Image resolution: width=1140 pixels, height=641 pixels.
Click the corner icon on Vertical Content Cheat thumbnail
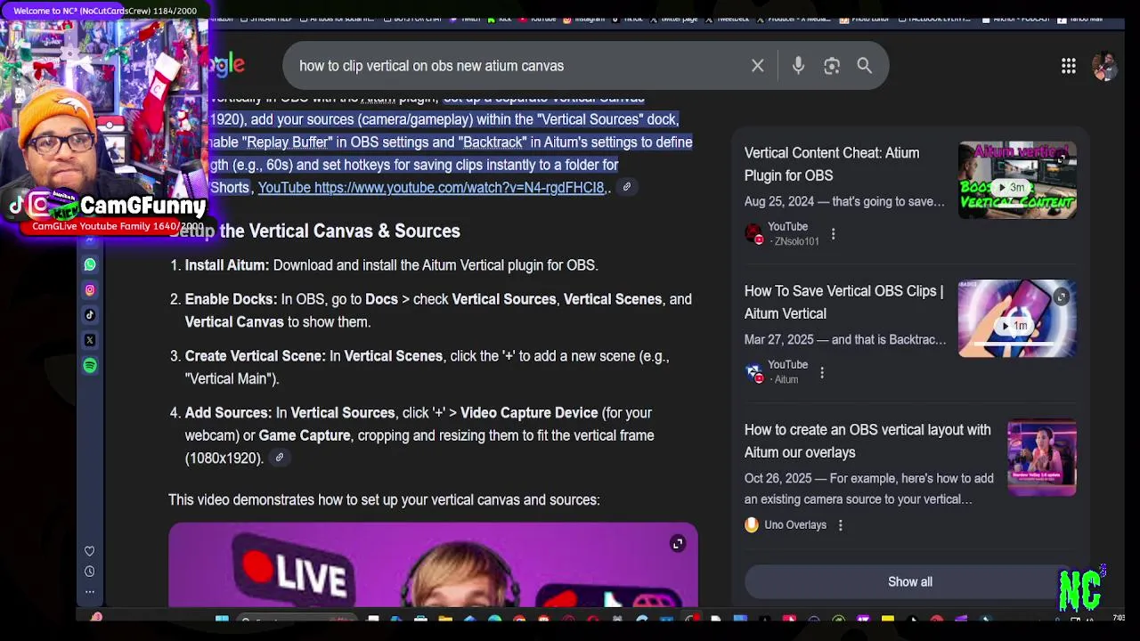(1061, 158)
